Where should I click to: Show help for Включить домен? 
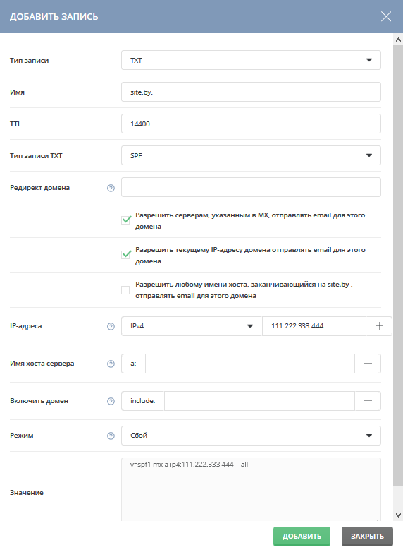(111, 401)
